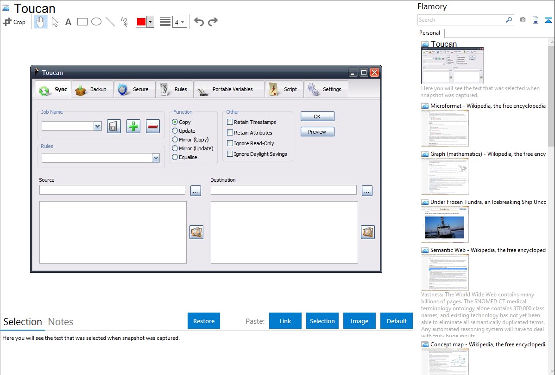Add a new job with green plus

[x=133, y=126]
